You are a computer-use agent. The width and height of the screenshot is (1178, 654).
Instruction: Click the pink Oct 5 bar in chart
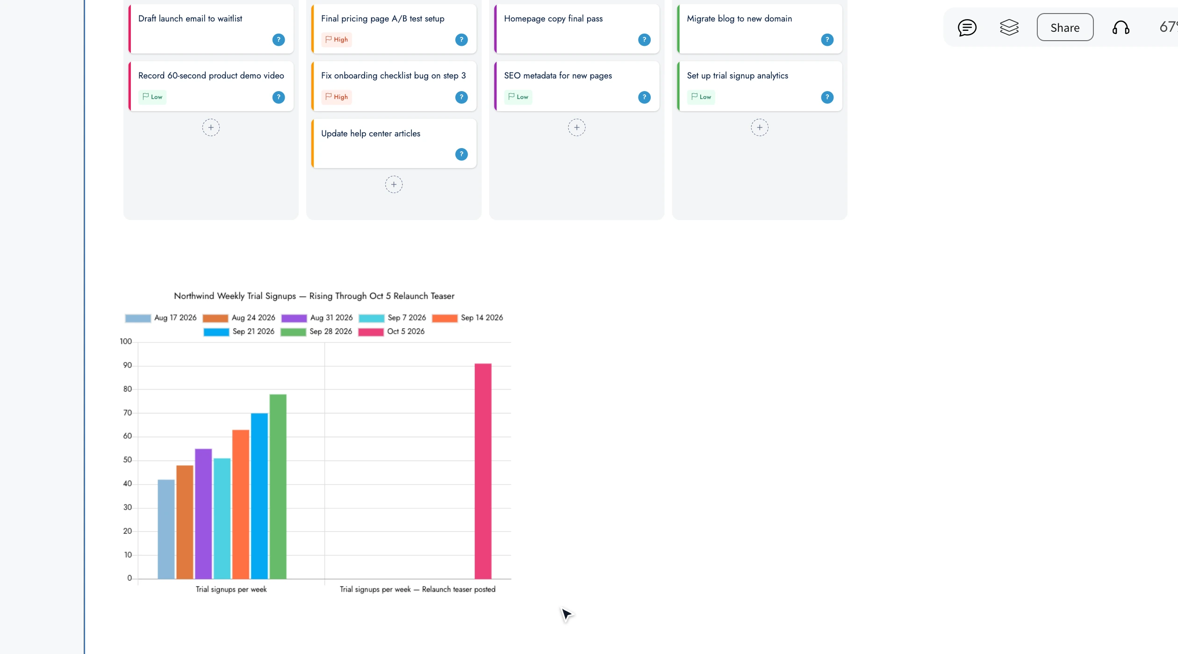pyautogui.click(x=483, y=471)
